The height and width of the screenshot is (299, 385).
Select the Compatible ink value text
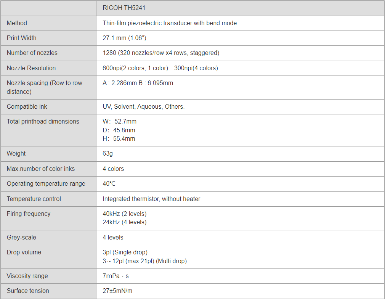pyautogui.click(x=143, y=107)
